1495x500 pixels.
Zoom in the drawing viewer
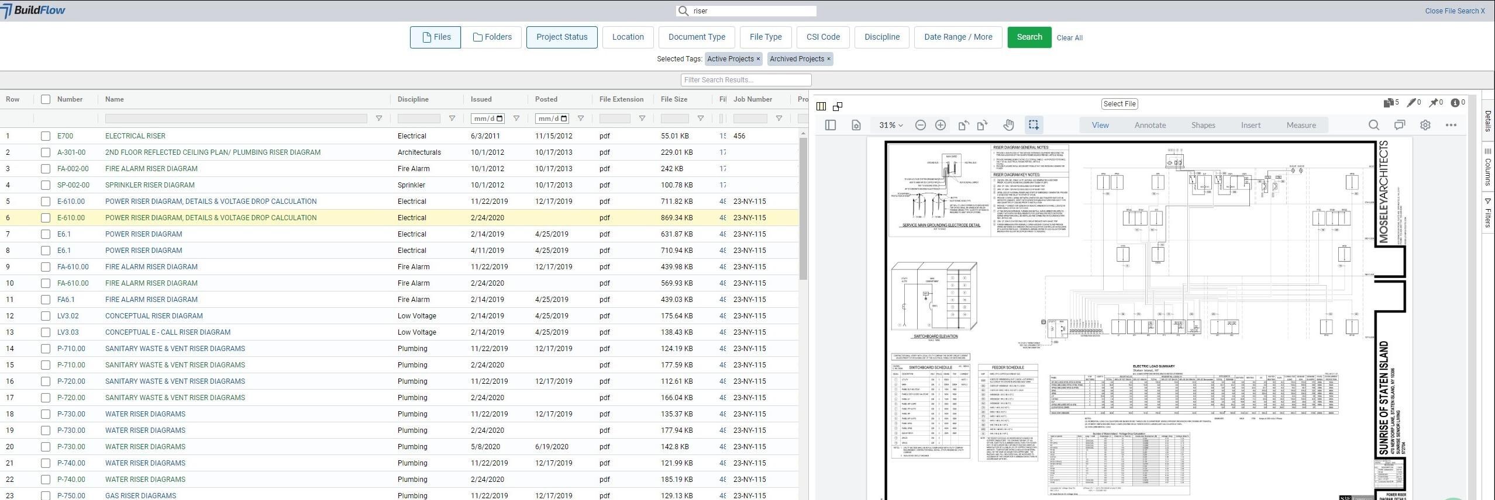941,125
